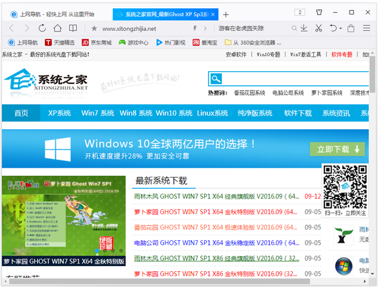Click the lightning speed-mode icon in address bar
Viewport: 378px width, 287px height.
click(195, 28)
